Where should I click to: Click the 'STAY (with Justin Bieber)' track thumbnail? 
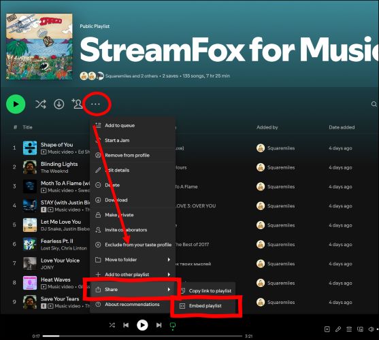pyautogui.click(x=30, y=205)
